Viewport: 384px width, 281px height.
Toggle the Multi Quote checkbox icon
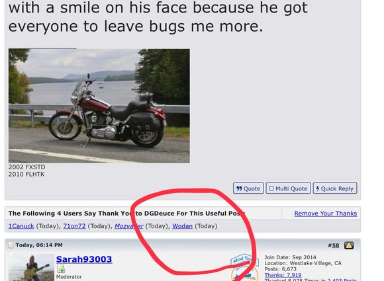[x=271, y=188]
